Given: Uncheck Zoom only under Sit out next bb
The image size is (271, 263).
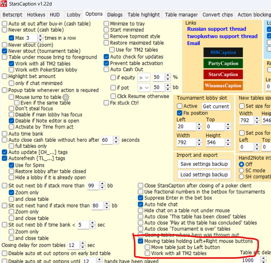Looking at the screenshot, I should coord(11,193).
